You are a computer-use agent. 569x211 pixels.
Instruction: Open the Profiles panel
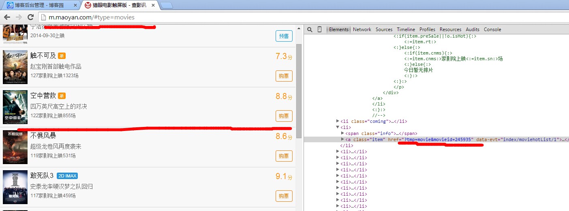[x=427, y=30]
